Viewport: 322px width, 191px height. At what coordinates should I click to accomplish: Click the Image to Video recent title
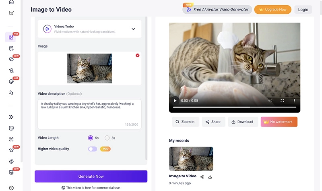click(x=183, y=176)
